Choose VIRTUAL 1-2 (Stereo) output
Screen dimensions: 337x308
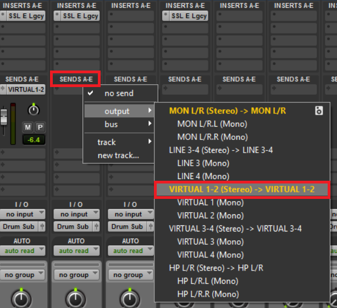coord(241,189)
